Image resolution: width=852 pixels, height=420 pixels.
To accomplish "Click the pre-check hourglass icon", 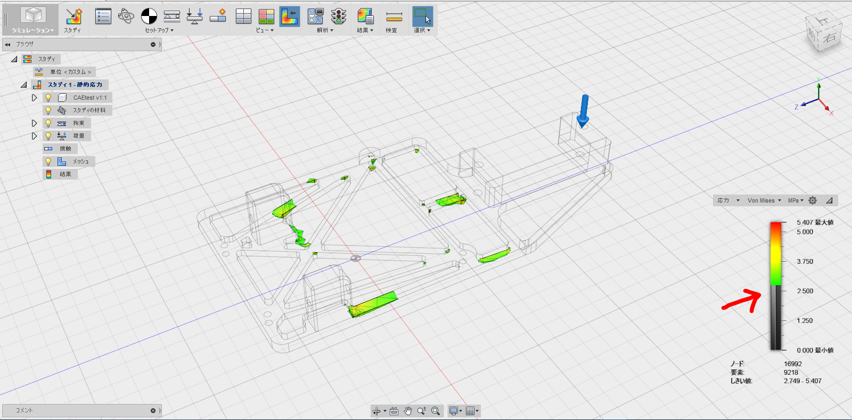I will tap(316, 17).
